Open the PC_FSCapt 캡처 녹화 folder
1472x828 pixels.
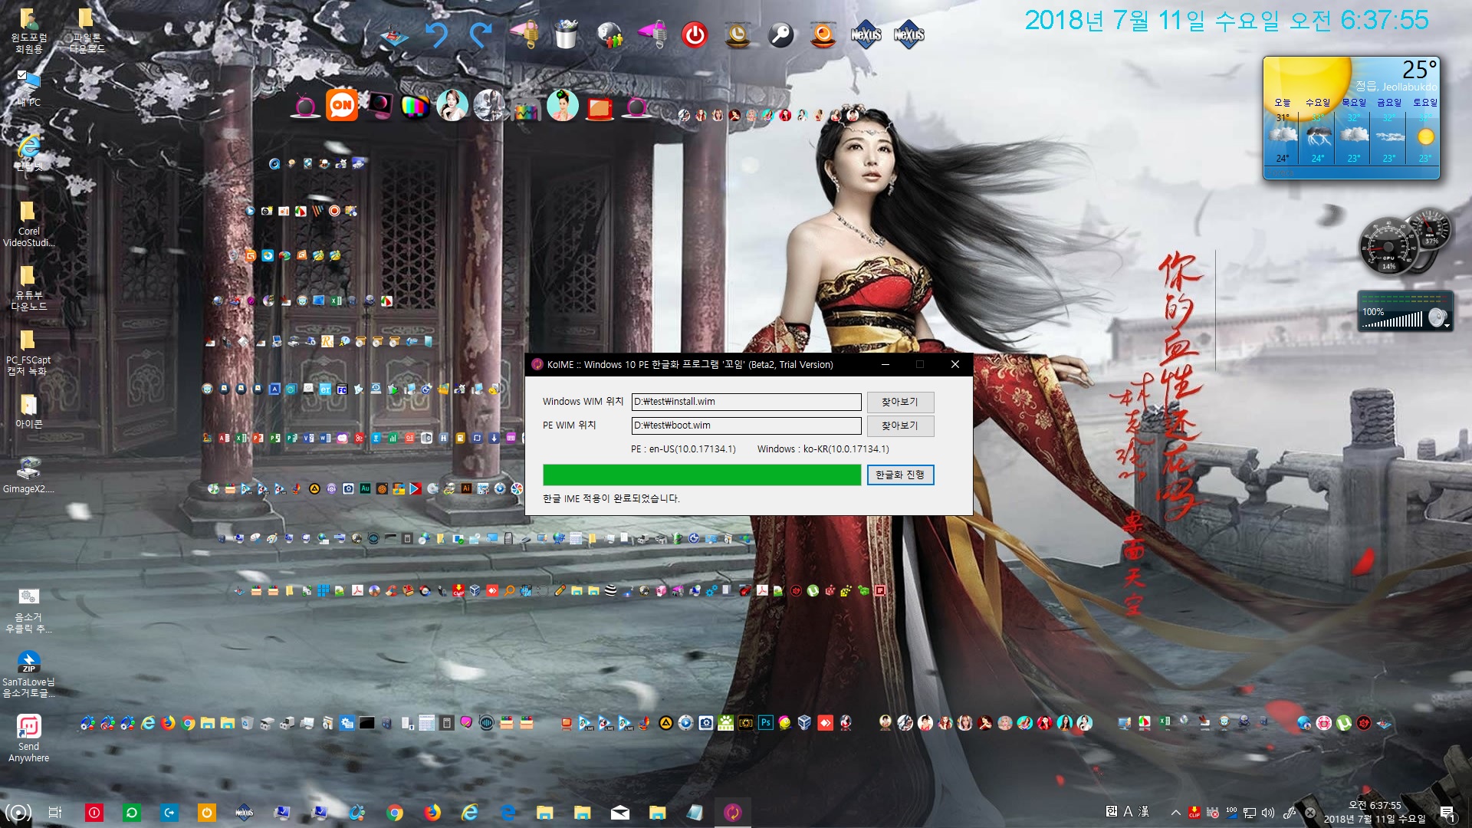click(x=29, y=353)
